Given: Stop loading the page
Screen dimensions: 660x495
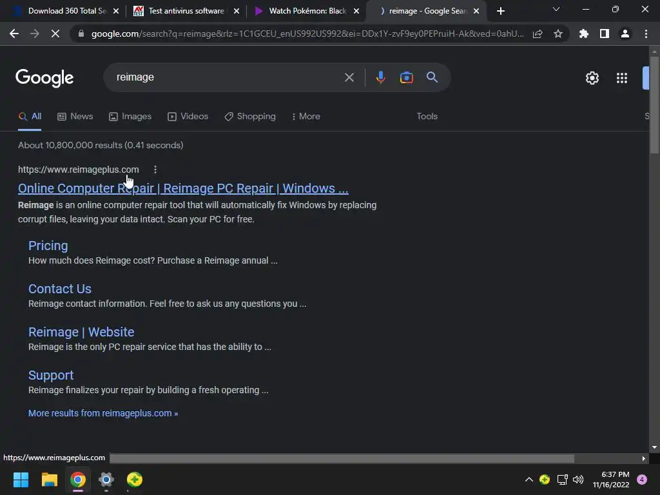Looking at the screenshot, I should 55,34.
